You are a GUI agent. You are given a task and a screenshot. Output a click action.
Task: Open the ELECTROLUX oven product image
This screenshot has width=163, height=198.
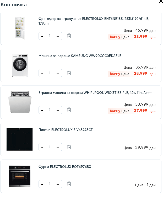20,176
